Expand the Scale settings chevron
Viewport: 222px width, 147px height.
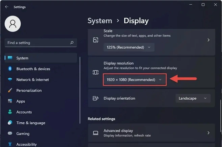click(208, 40)
